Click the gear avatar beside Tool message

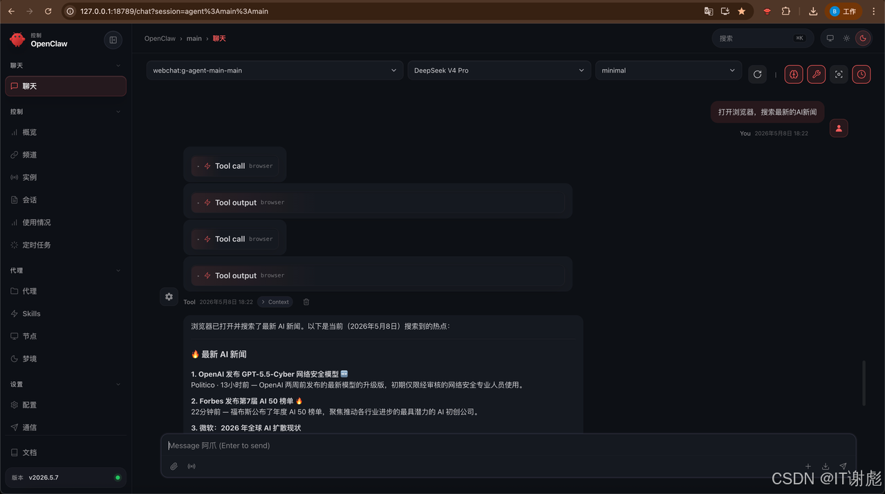(169, 297)
